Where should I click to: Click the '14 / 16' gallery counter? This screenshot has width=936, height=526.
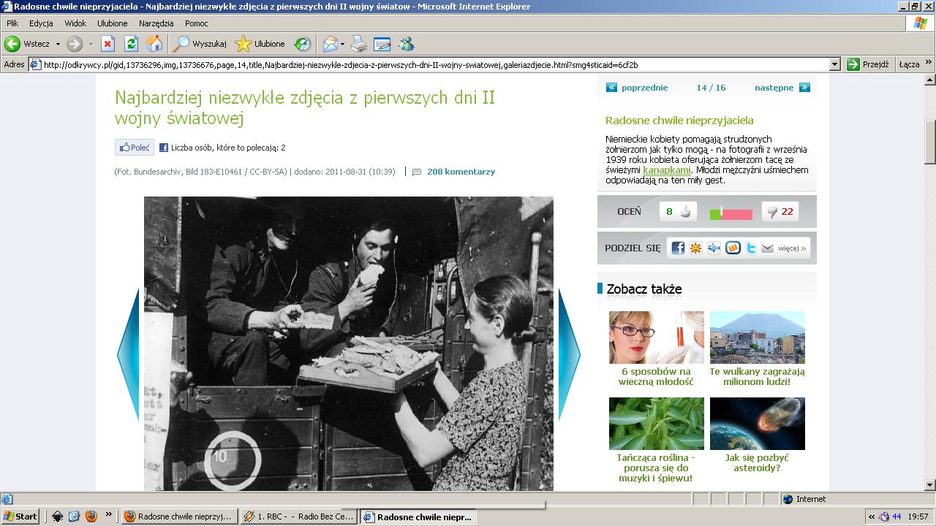pyautogui.click(x=711, y=88)
